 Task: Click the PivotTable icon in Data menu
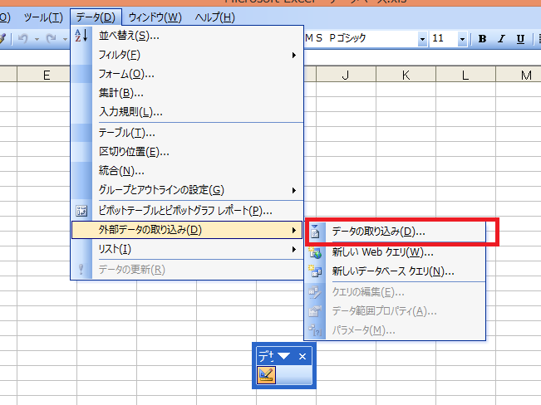pos(81,211)
